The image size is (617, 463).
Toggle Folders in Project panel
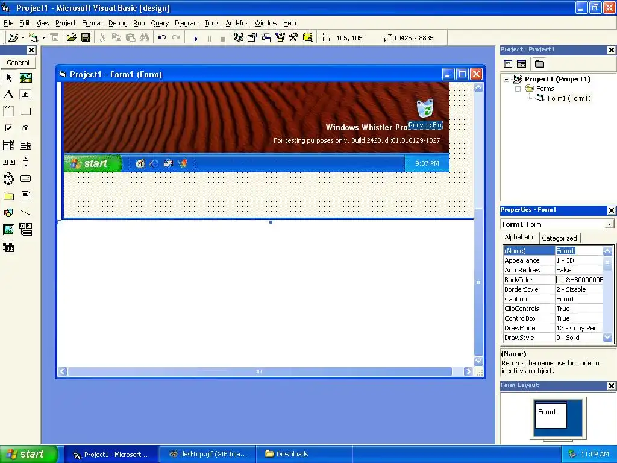pos(539,64)
